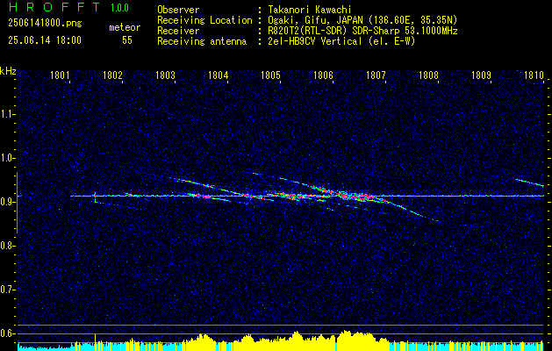The image size is (552, 351).
Task: Click the kHz axis unit label
Action: tap(8, 71)
